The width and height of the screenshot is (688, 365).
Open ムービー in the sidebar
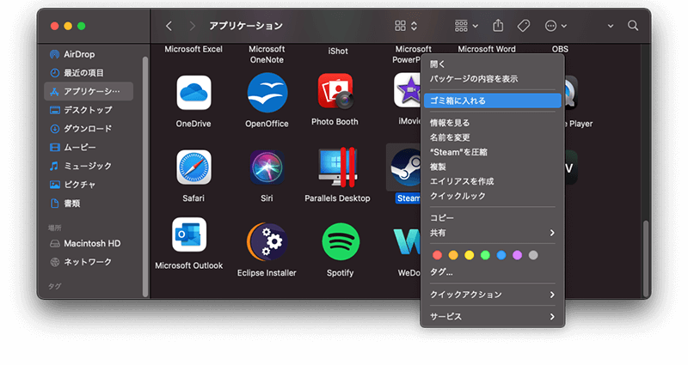tap(89, 147)
